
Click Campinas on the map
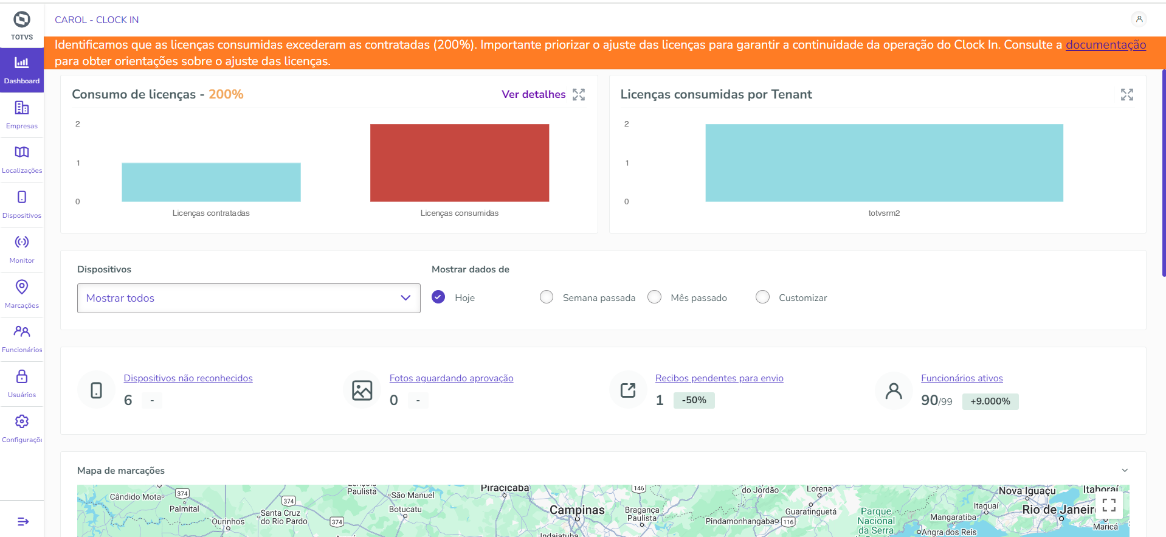577,510
